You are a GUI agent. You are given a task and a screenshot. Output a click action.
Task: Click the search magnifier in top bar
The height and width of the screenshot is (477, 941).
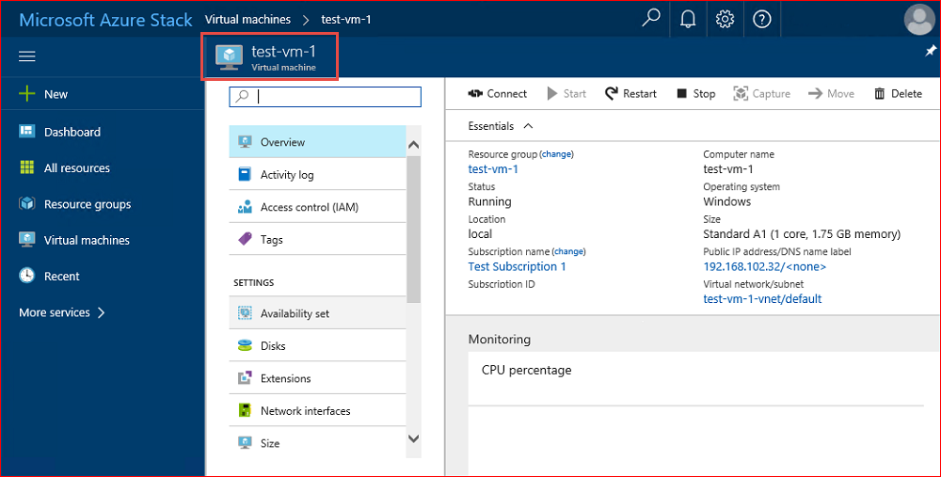coord(651,19)
